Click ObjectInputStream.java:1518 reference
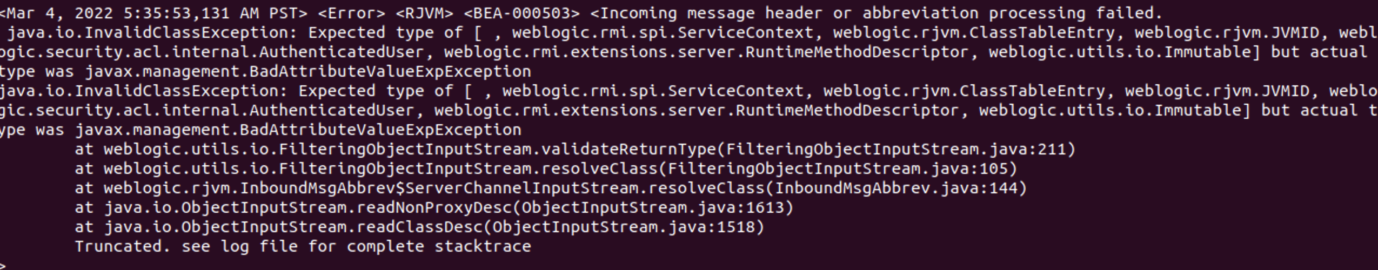Screen dimensions: 1378x270 coord(624,227)
